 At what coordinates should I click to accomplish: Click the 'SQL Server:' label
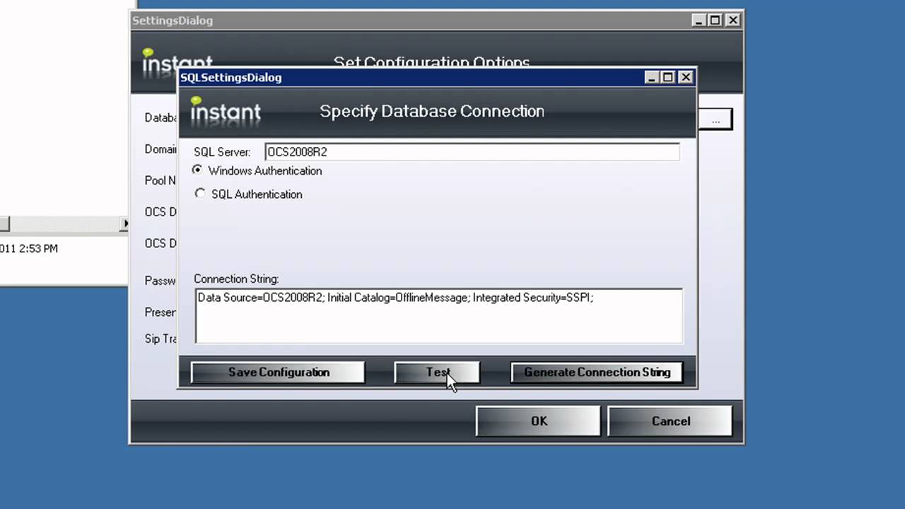click(x=222, y=152)
